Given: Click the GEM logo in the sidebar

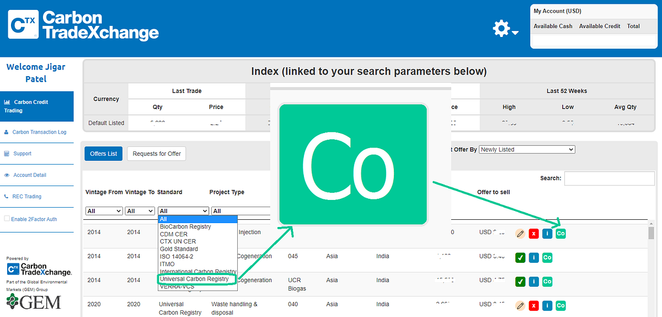Looking at the screenshot, I should (34, 302).
